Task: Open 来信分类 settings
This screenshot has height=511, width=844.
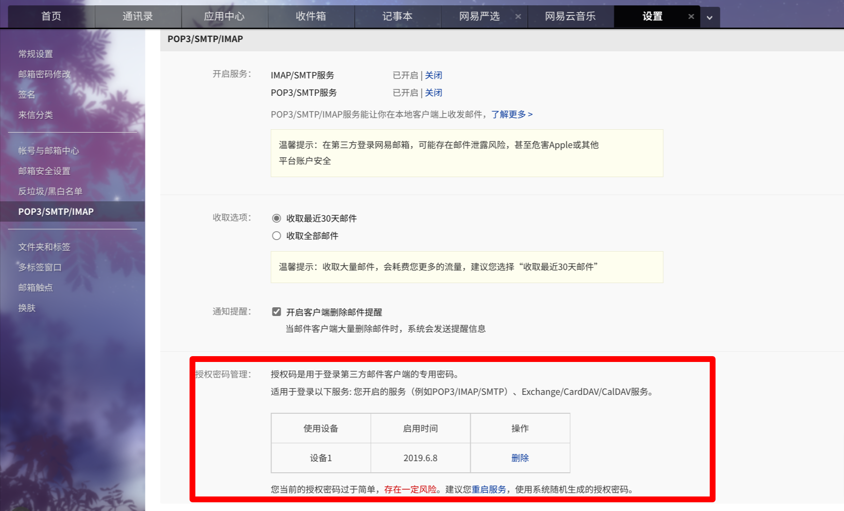Action: pyautogui.click(x=36, y=115)
